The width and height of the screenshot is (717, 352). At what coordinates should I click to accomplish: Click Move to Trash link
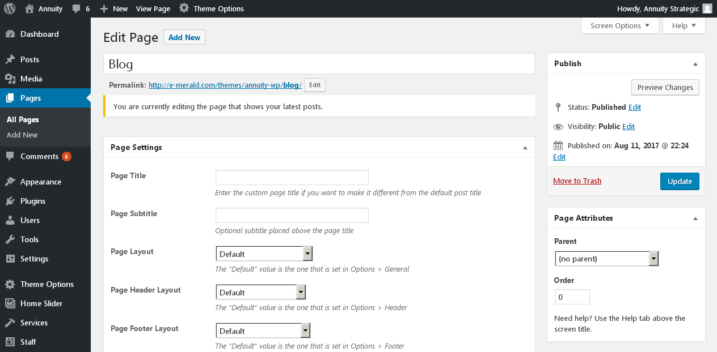(577, 181)
